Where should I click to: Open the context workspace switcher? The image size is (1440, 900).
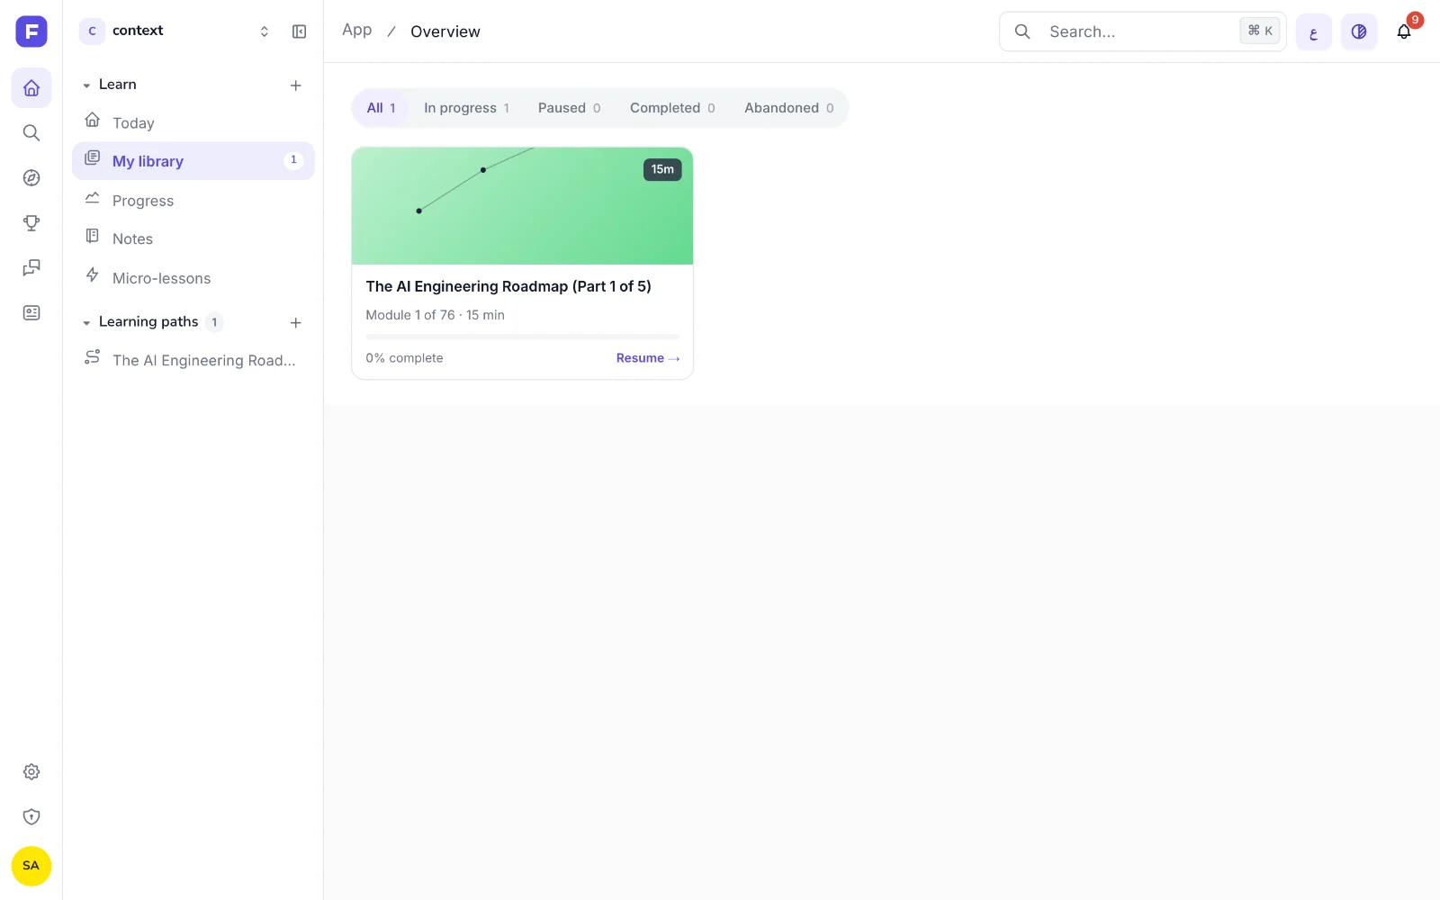(175, 31)
